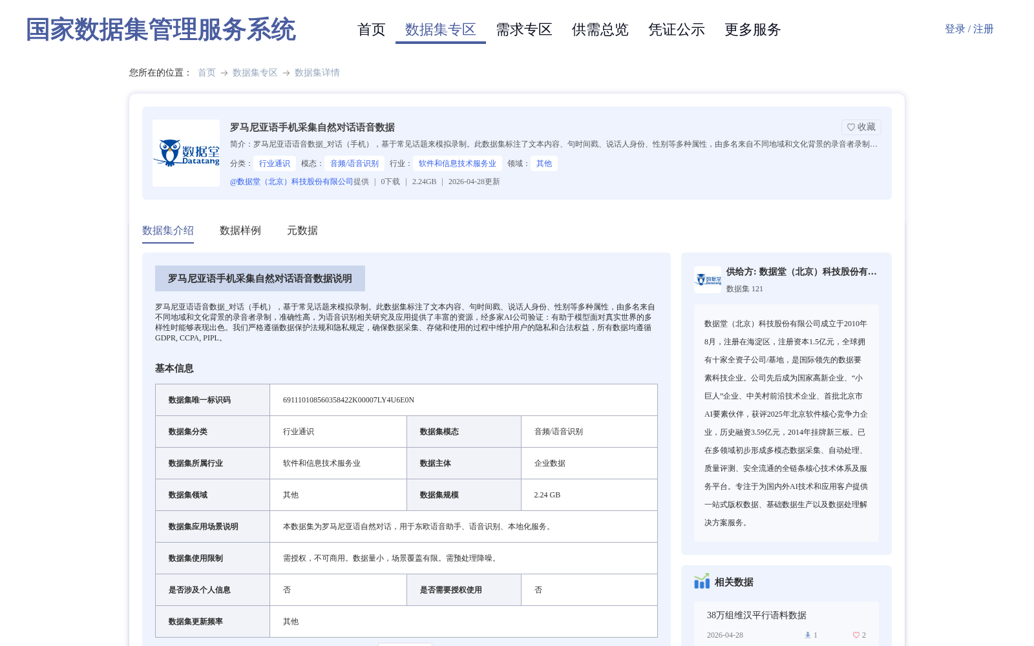Image resolution: width=1034 pixels, height=646 pixels.
Task: Click the supplier Datatang avatar icon
Action: point(708,280)
